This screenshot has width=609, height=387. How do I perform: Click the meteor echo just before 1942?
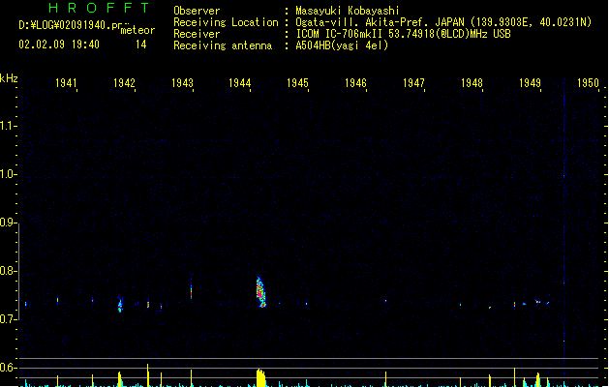(x=120, y=305)
